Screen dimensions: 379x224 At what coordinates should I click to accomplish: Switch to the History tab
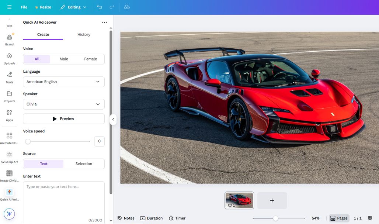[84, 35]
